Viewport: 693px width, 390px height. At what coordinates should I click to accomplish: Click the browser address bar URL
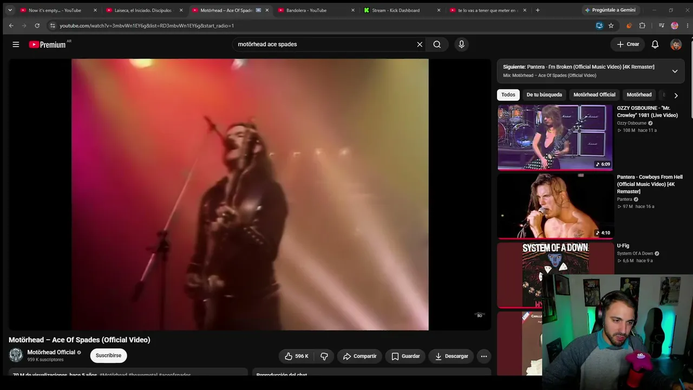tap(147, 25)
